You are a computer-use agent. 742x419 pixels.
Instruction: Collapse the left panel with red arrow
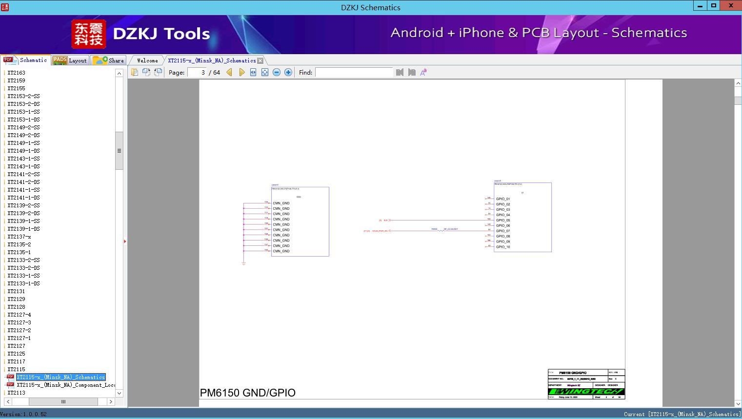(x=125, y=241)
